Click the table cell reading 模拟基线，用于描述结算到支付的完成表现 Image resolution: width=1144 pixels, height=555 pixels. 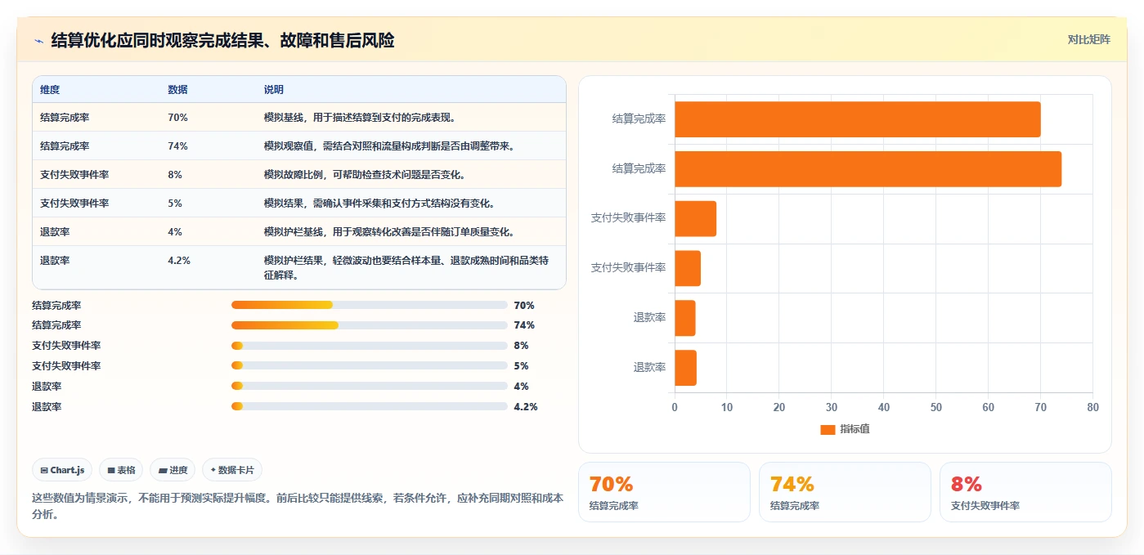coord(411,117)
